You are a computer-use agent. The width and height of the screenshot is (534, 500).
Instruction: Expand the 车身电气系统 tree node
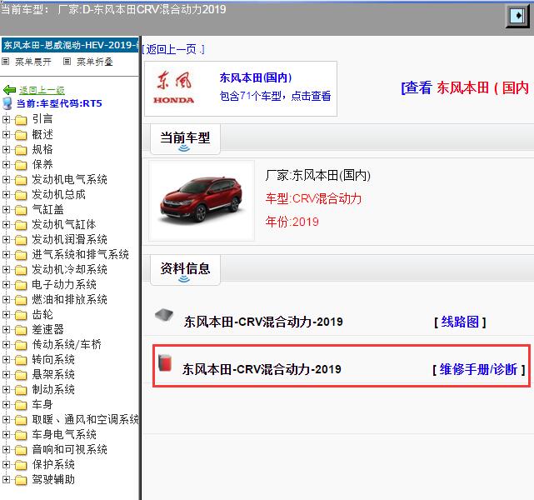point(6,434)
